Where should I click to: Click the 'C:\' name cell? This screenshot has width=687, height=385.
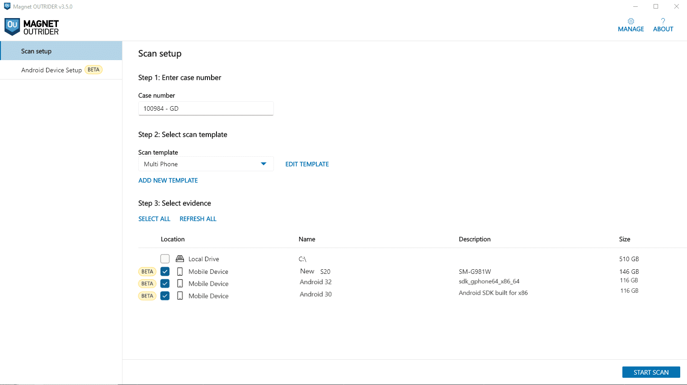click(x=302, y=259)
